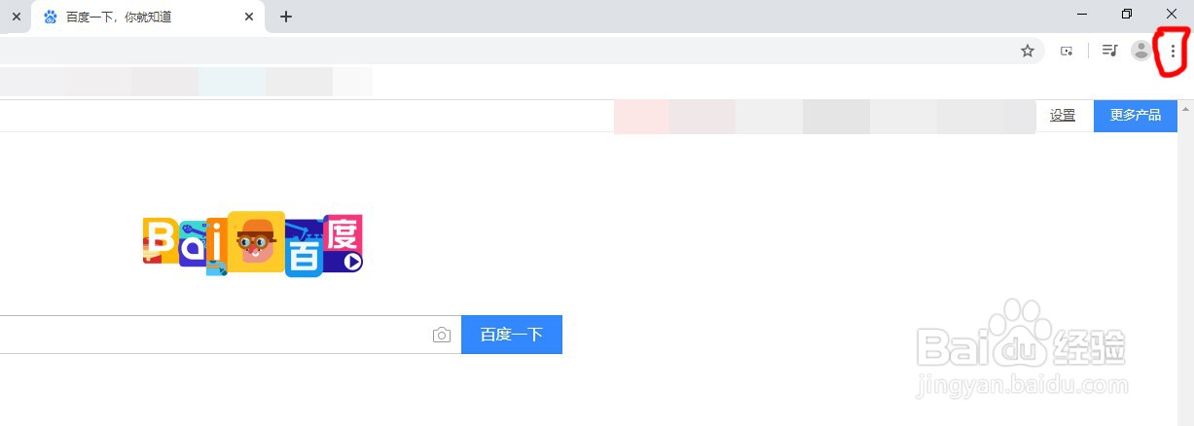1194x426 pixels.
Task: Open Chrome's three-dot menu
Action: click(1172, 51)
